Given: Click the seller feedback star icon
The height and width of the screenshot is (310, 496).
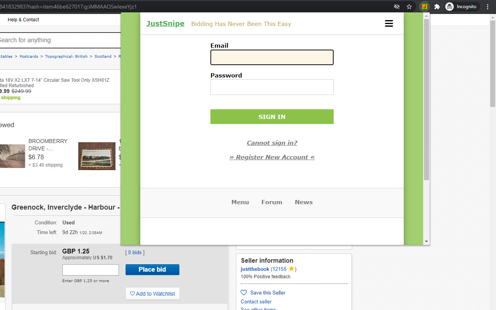Looking at the screenshot, I should click(291, 269).
